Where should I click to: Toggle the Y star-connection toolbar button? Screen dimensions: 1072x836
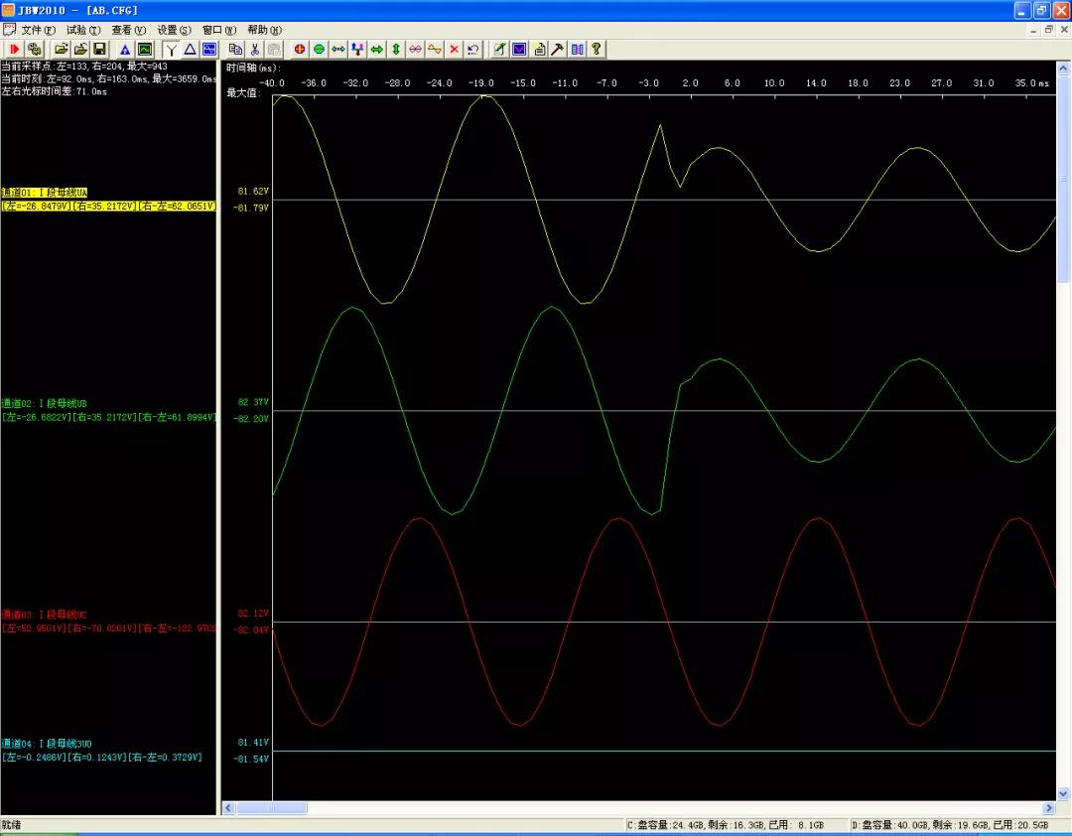click(171, 49)
